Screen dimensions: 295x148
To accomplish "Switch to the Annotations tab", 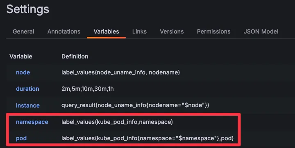I will (x=64, y=31).
